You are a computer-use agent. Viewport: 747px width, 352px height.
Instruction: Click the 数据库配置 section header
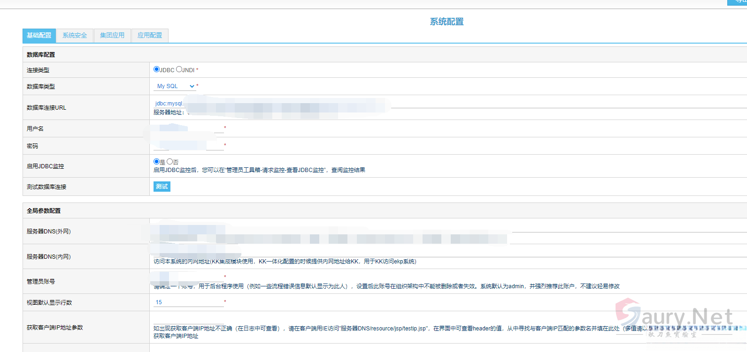[x=41, y=55]
